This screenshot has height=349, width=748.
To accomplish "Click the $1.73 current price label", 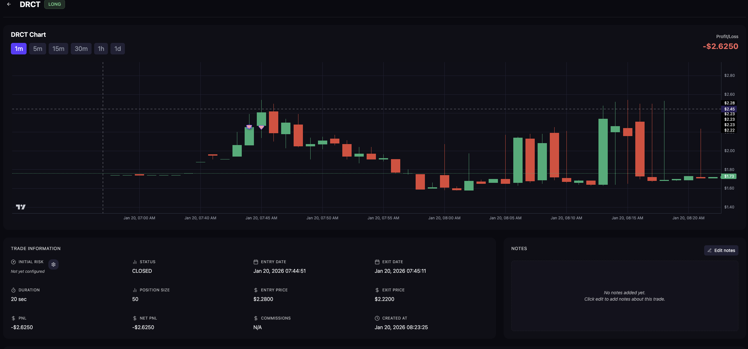I will pyautogui.click(x=729, y=176).
